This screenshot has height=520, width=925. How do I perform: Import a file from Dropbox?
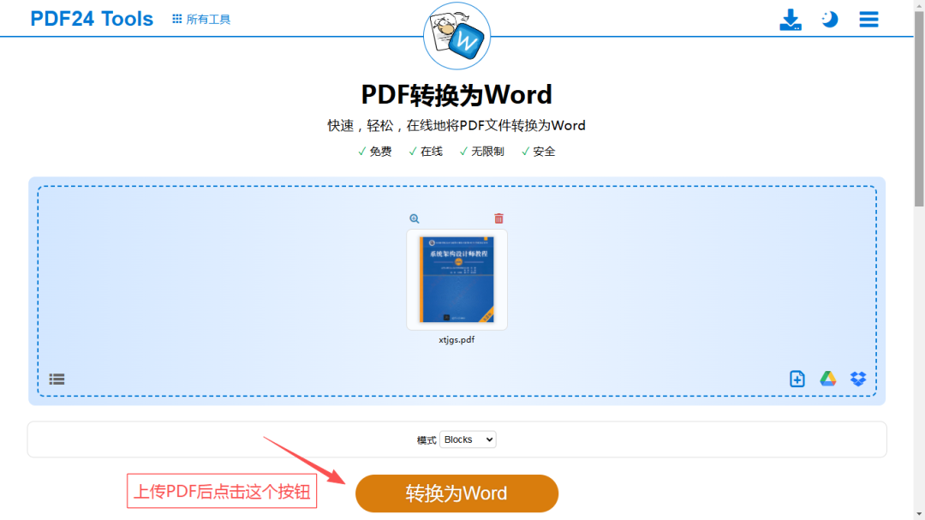(x=858, y=379)
